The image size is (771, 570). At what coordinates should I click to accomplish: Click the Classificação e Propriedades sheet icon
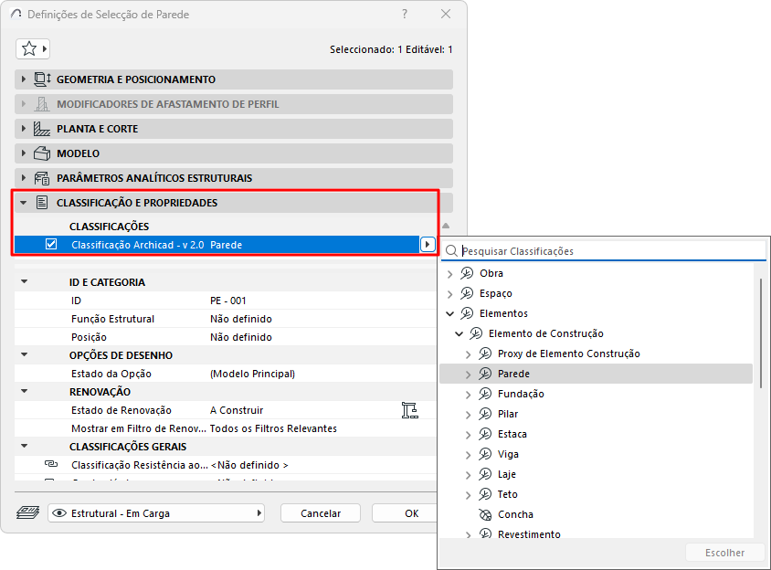coord(42,203)
